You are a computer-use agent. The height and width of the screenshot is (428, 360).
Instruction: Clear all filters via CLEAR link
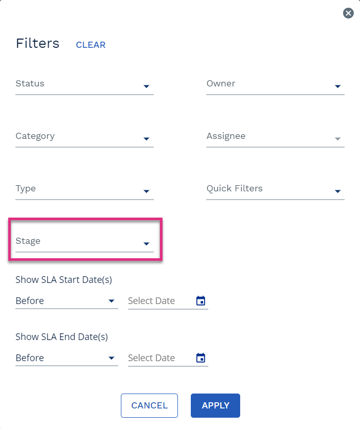click(x=91, y=45)
